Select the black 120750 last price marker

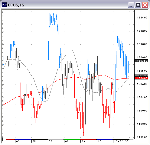142,61
